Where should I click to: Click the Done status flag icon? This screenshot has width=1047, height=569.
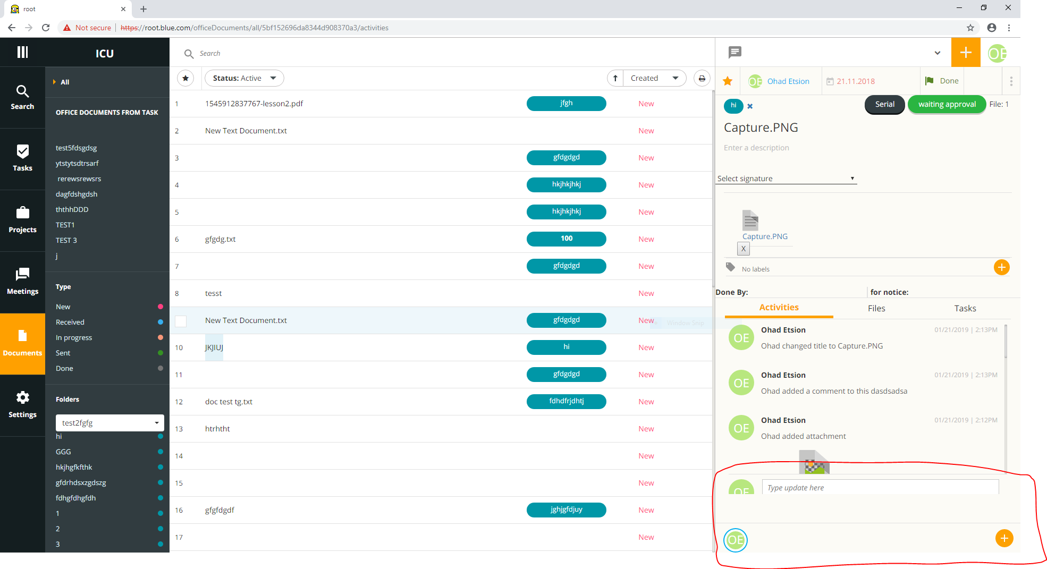point(930,81)
